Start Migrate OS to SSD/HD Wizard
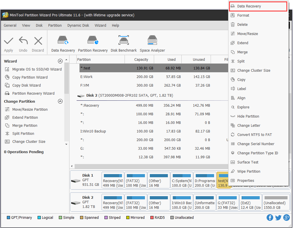Image resolution: width=293 pixels, height=228 pixels. (x=33, y=69)
